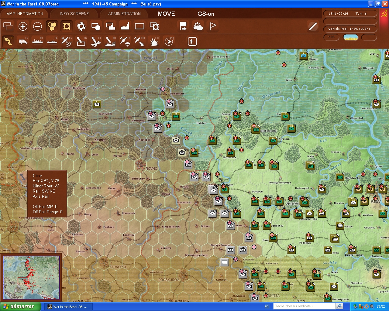
Task: Click the Vehicle Pool 149K display
Action: tap(350, 29)
